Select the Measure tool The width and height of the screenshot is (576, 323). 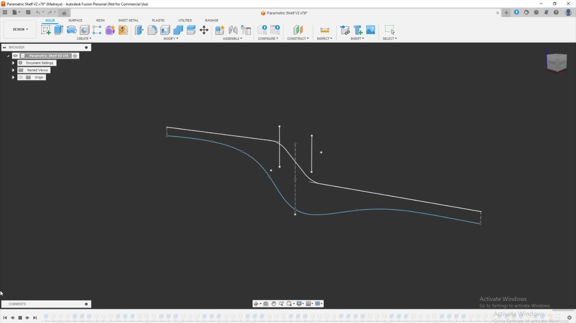coord(325,30)
